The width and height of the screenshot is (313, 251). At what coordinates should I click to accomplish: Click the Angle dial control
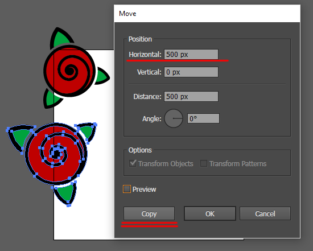coord(174,118)
